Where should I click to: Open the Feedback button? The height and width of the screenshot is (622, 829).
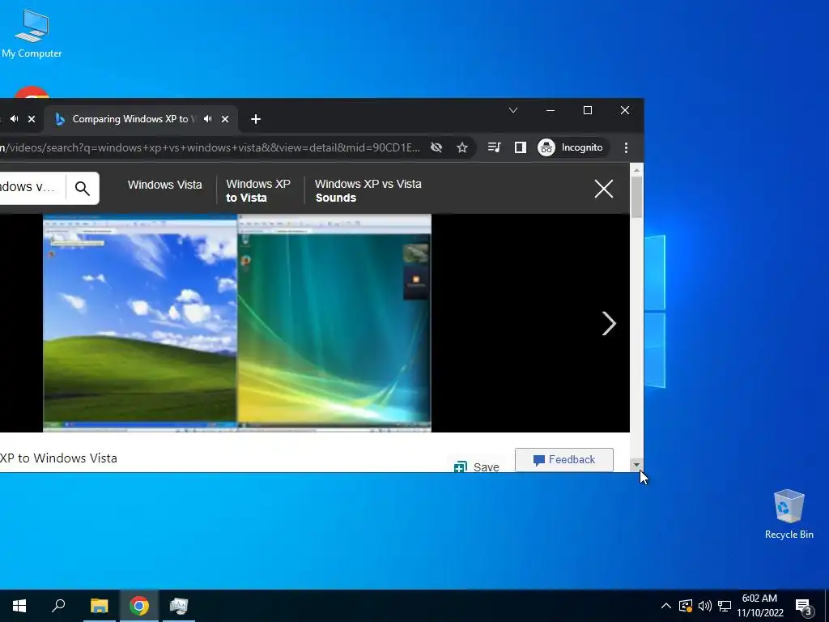[x=564, y=460]
